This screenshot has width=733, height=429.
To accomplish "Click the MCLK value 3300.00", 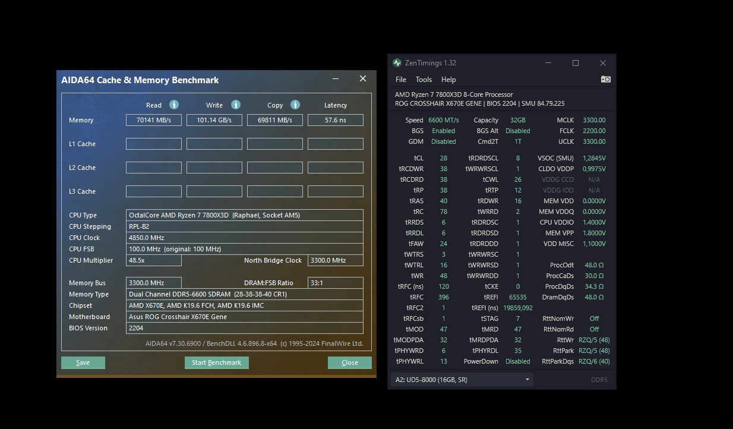I will [594, 120].
